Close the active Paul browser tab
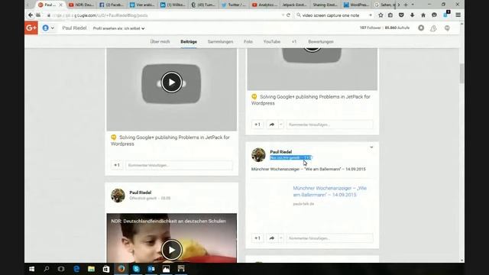 (x=61, y=5)
